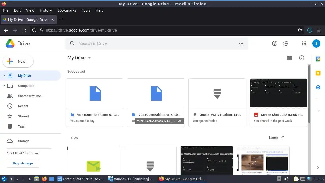Expand My Drive folder tree

click(x=4, y=75)
